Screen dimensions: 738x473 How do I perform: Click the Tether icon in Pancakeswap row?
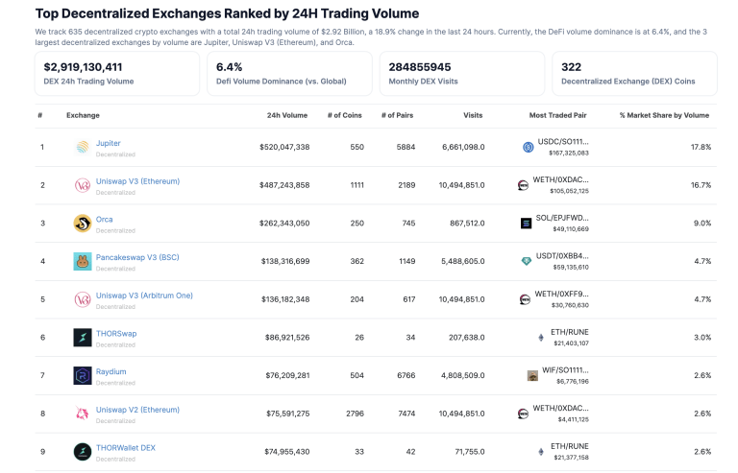click(526, 261)
